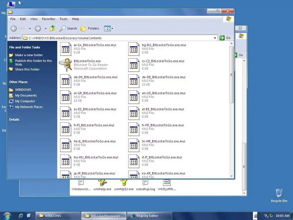Switch to WINDOWS taskbar button
This screenshot has width=293, height=220.
pos(58,216)
